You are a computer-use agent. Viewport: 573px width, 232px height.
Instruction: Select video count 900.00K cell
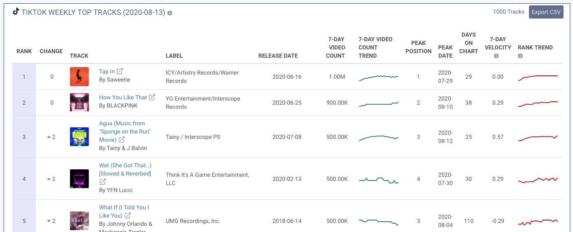pos(337,103)
